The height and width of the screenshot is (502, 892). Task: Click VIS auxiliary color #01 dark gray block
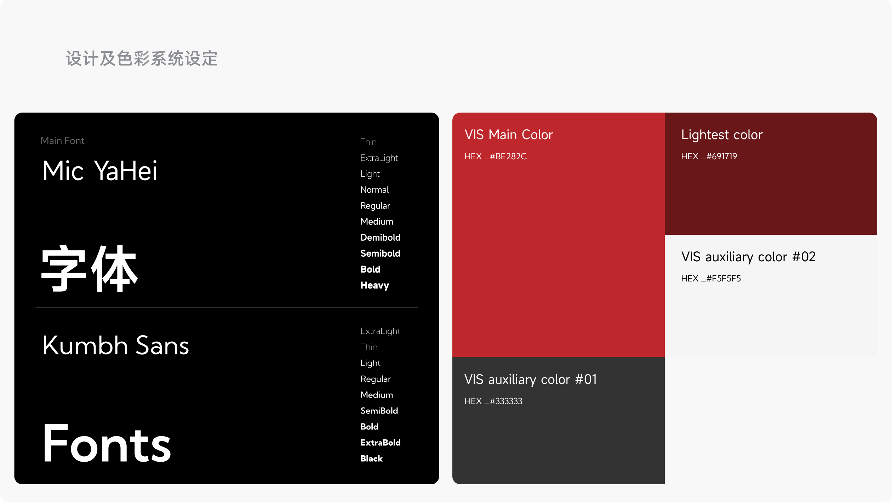(558, 443)
